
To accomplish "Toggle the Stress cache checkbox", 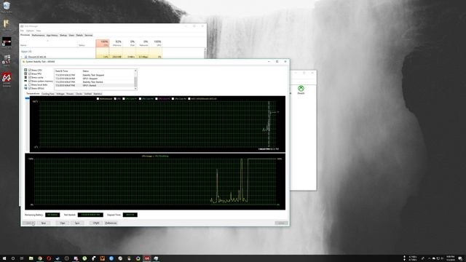I will [30, 77].
